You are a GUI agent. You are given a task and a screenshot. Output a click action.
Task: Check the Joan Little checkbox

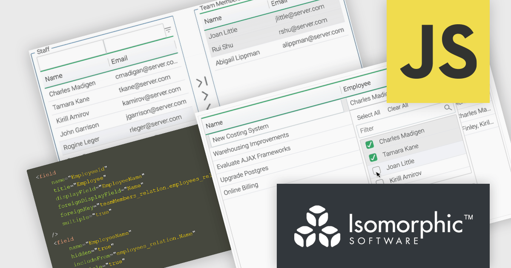tap(376, 171)
